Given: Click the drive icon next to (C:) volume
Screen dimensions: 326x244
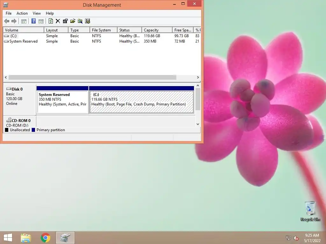Looking at the screenshot, I should coord(7,36).
